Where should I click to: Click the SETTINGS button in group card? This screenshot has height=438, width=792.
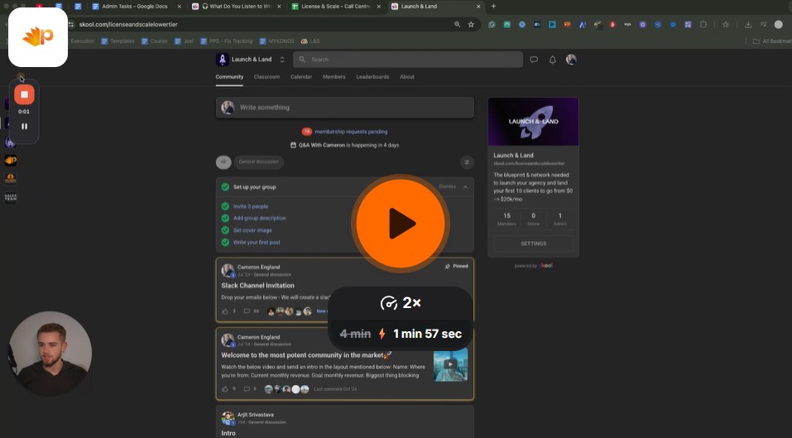(533, 243)
